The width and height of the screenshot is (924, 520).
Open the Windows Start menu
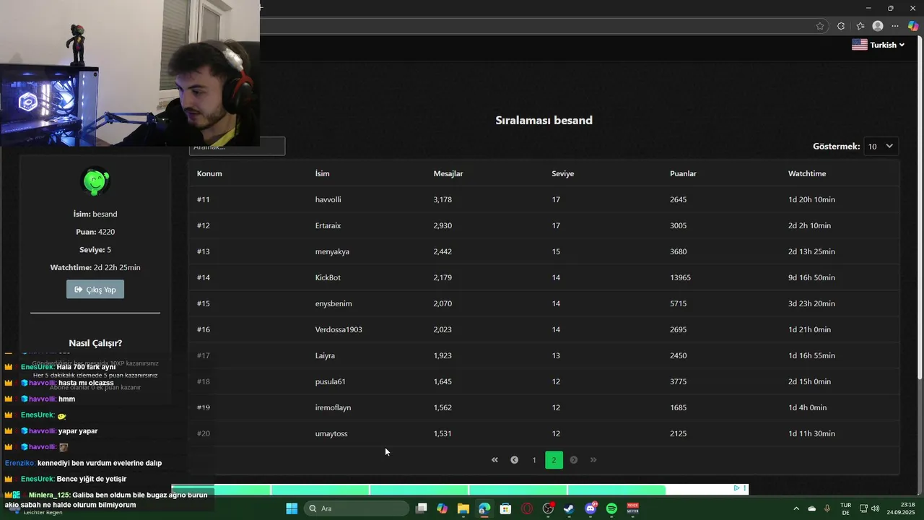coord(292,508)
